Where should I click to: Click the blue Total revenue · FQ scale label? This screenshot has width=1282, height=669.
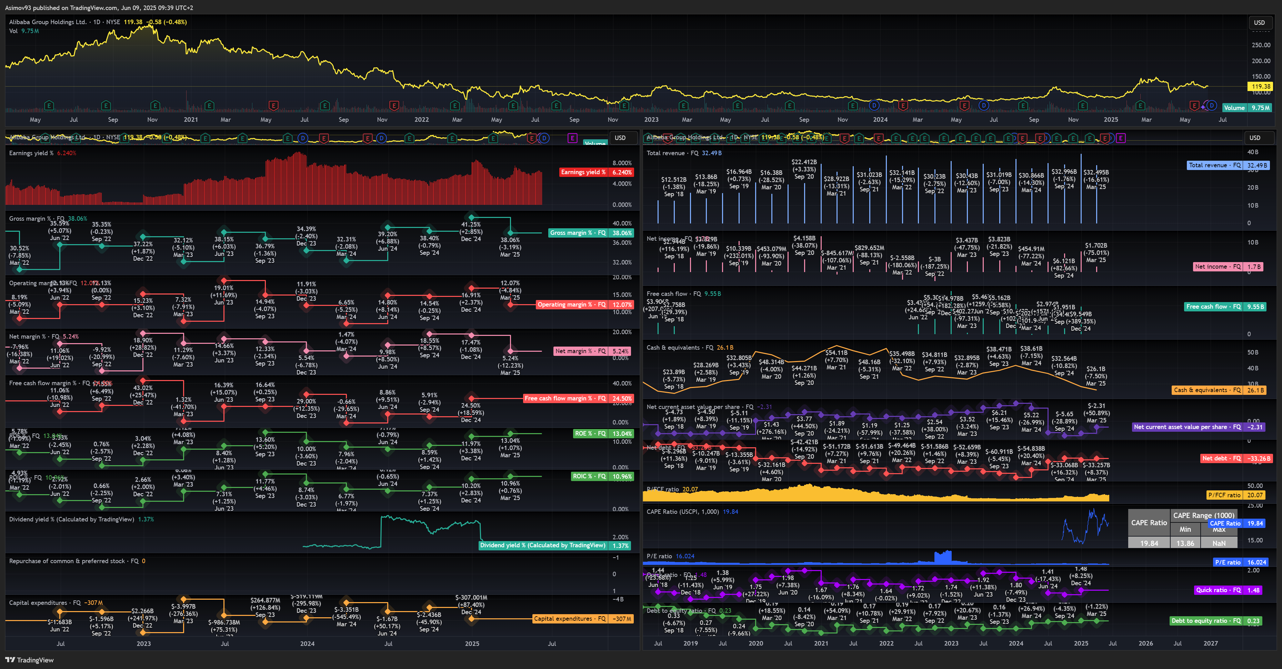click(1228, 165)
